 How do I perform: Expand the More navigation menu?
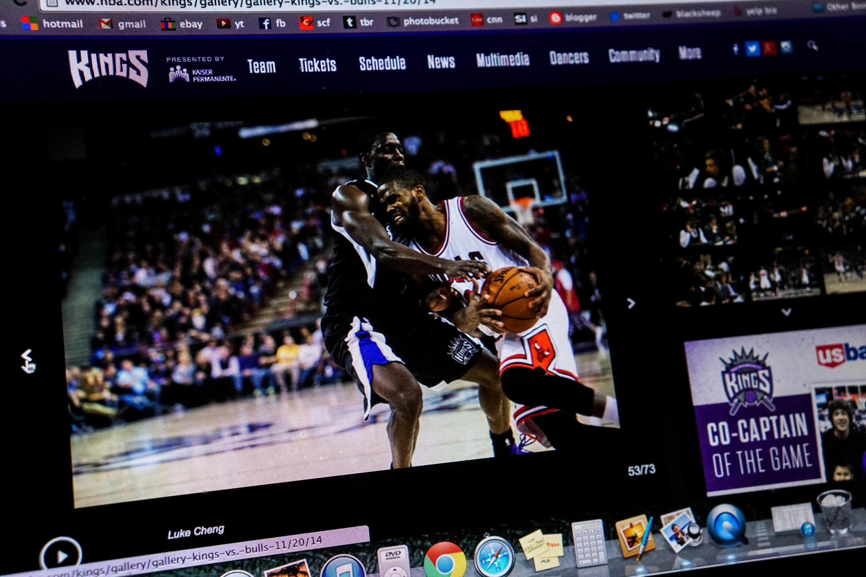tap(690, 53)
